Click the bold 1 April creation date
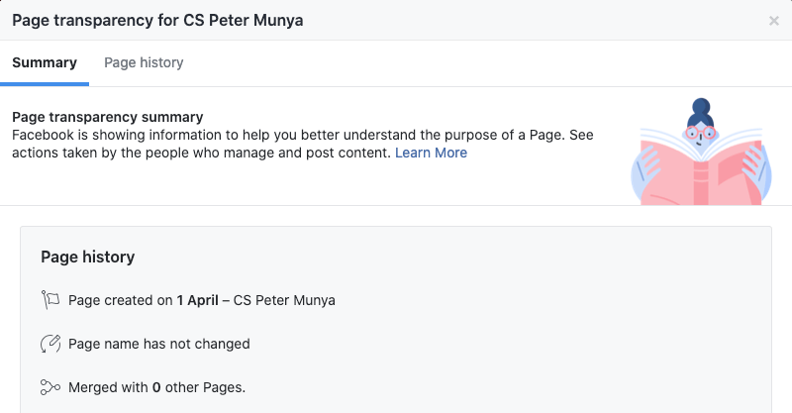 pyautogui.click(x=197, y=300)
